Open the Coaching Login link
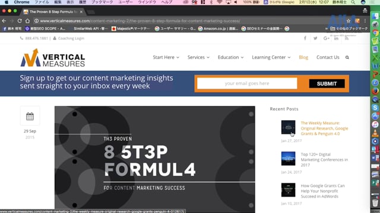This screenshot has width=380, height=213. click(71, 38)
